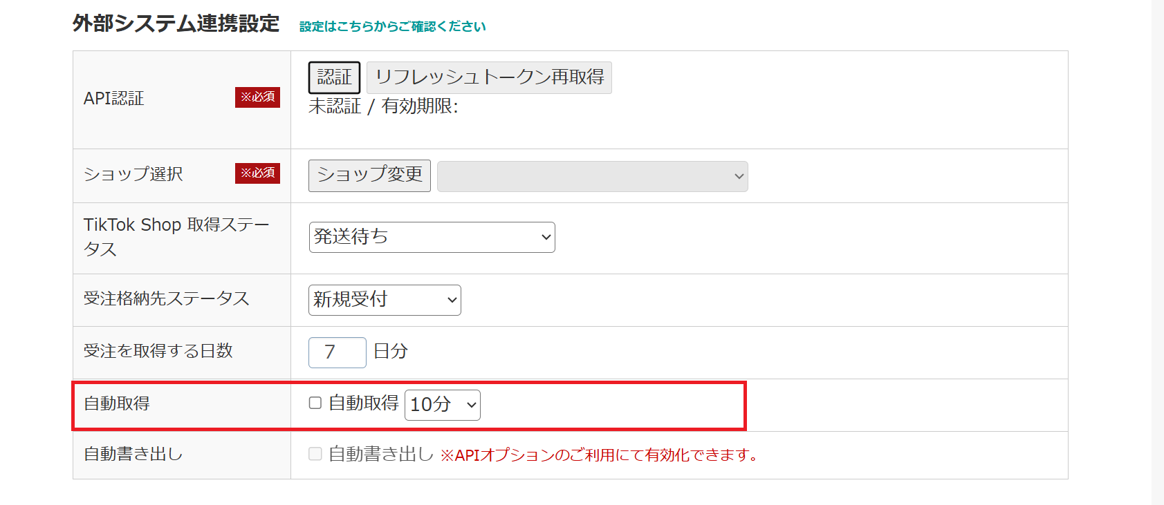
Task: Click the order days field showing 7
Action: 337,352
